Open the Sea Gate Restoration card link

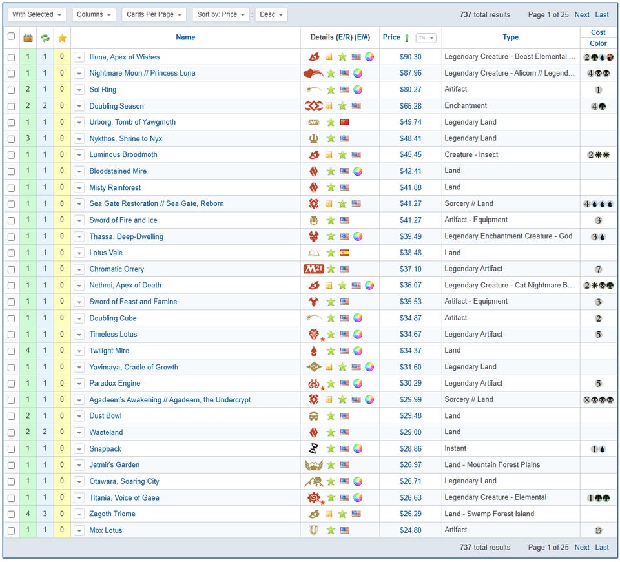click(x=156, y=203)
